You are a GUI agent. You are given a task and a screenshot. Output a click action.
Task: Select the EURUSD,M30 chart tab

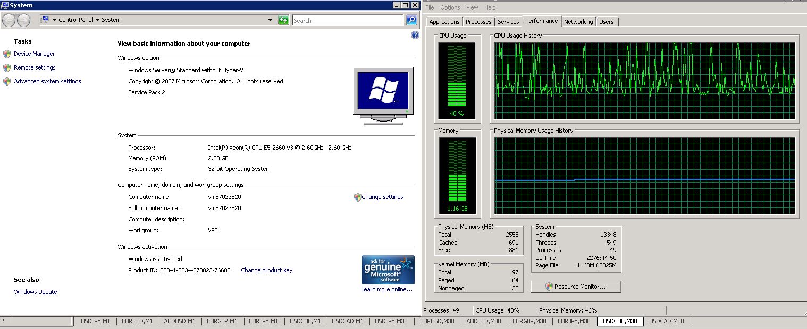(437, 321)
